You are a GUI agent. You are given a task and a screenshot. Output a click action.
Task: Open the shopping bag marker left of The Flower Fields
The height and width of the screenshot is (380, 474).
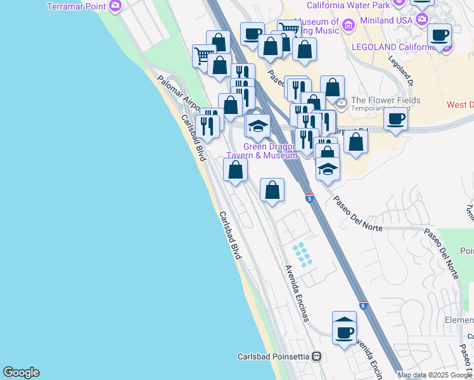click(332, 89)
